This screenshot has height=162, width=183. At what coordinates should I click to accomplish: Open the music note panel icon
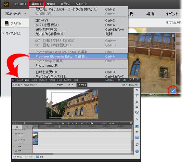click(x=137, y=144)
